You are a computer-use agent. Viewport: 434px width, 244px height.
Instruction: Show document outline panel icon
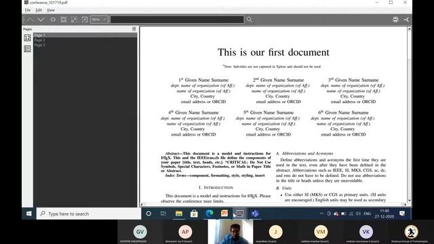pyautogui.click(x=27, y=49)
